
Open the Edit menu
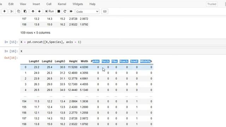(x=11, y=4)
